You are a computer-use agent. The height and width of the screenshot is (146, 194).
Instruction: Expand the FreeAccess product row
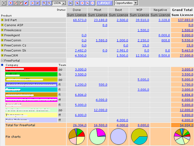pos(2,30)
